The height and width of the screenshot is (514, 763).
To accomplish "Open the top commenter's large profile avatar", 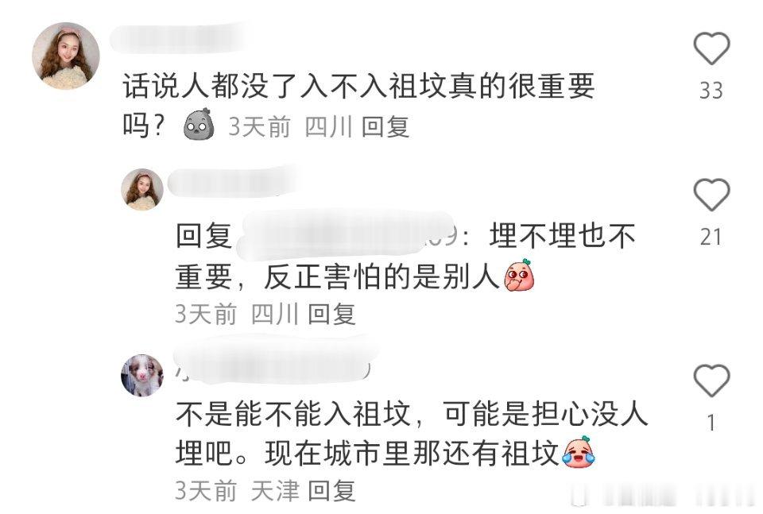I will tap(66, 56).
